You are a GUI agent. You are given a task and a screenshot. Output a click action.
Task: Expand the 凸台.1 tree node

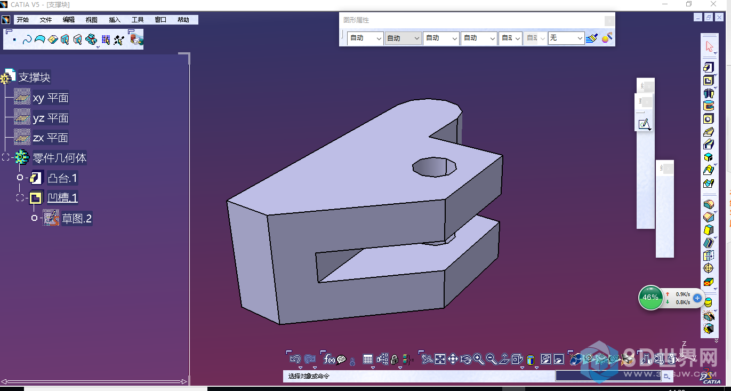pyautogui.click(x=20, y=178)
